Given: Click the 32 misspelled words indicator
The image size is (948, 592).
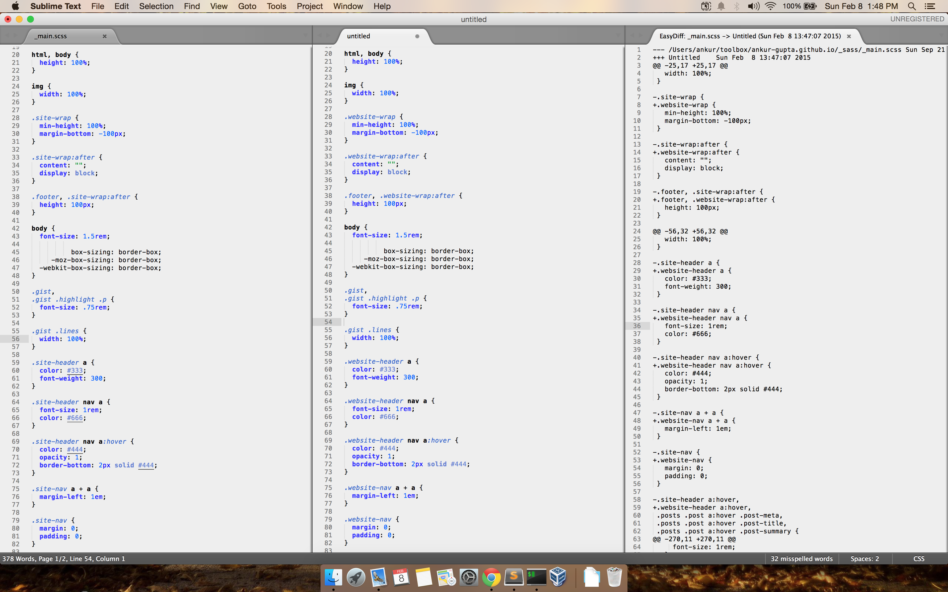Looking at the screenshot, I should [800, 558].
